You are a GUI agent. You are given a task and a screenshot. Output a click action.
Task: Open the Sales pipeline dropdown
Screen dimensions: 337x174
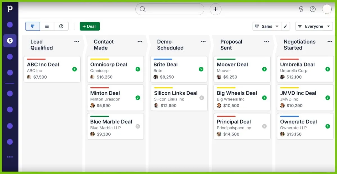pos(267,26)
